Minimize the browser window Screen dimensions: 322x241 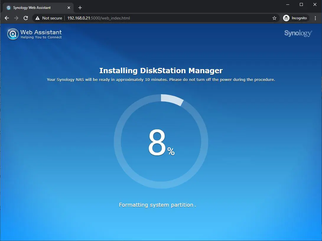click(288, 4)
